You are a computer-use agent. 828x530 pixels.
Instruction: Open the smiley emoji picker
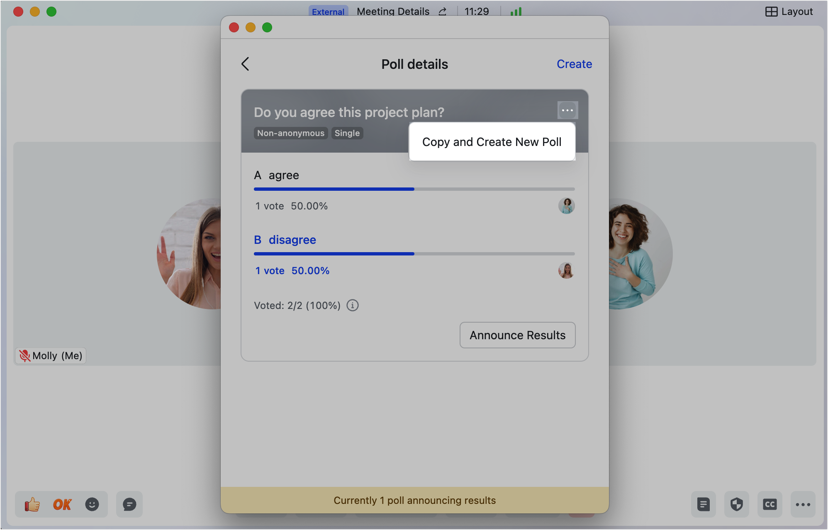[92, 504]
